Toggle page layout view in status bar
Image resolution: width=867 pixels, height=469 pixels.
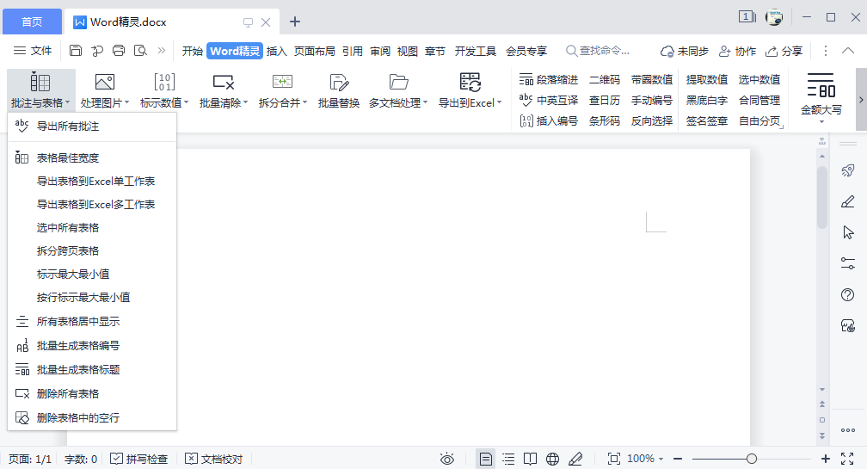coord(485,459)
